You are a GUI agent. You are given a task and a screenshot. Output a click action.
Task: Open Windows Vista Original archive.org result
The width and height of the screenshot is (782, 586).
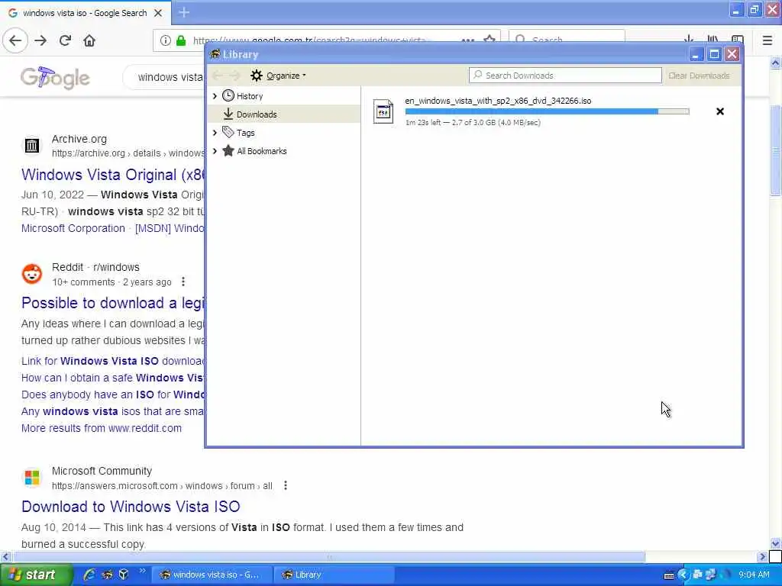[x=113, y=175]
